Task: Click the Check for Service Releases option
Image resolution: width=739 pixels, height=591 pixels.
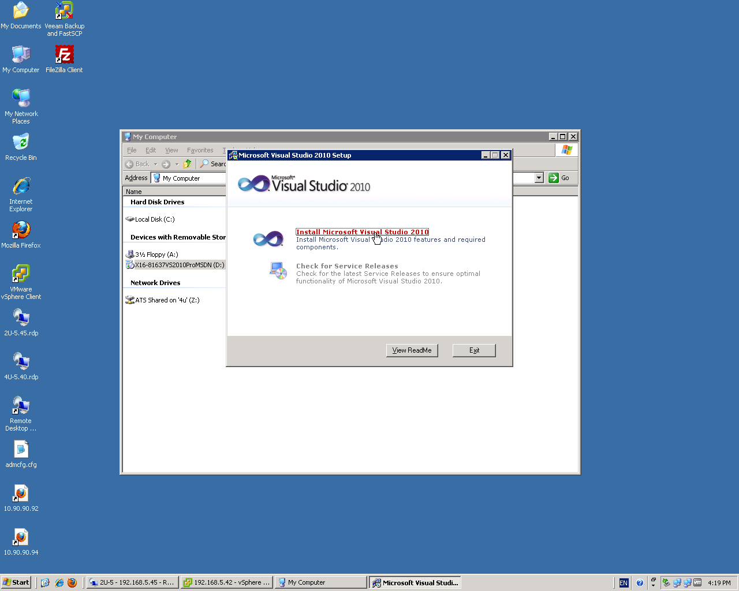Action: pyautogui.click(x=347, y=266)
